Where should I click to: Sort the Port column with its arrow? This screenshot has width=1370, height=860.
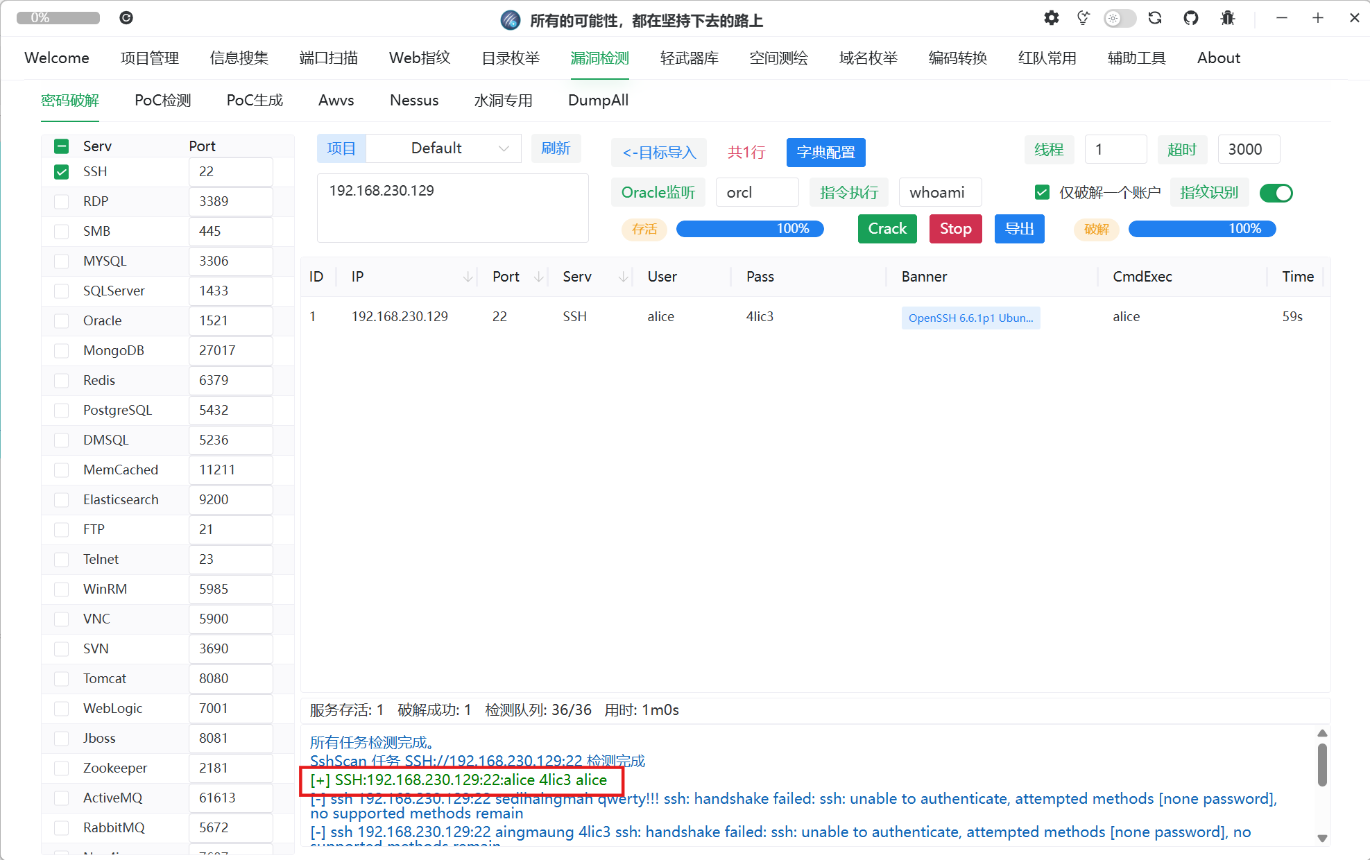click(539, 277)
